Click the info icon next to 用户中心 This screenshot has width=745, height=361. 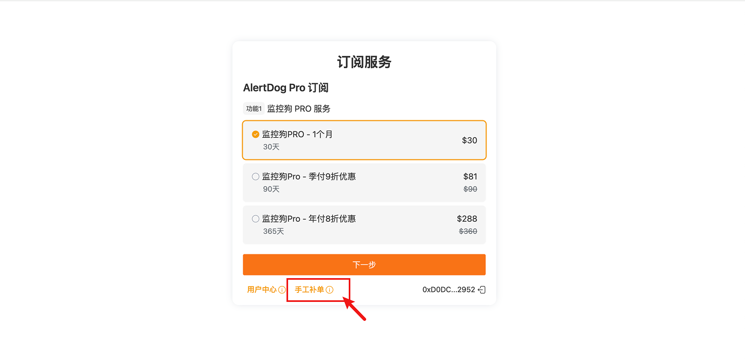pos(281,289)
